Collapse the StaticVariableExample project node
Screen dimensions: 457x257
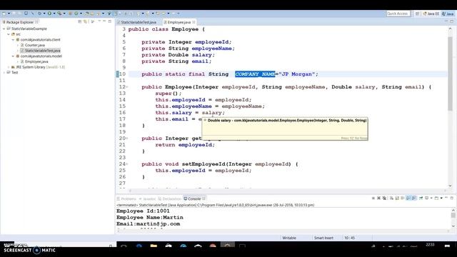[4, 29]
